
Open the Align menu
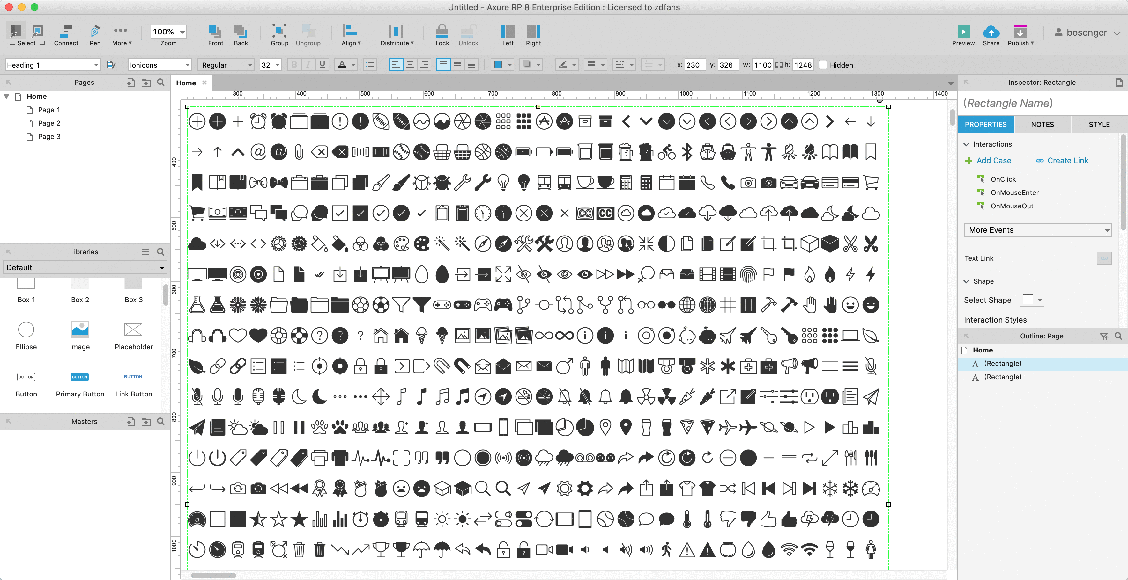pyautogui.click(x=351, y=35)
